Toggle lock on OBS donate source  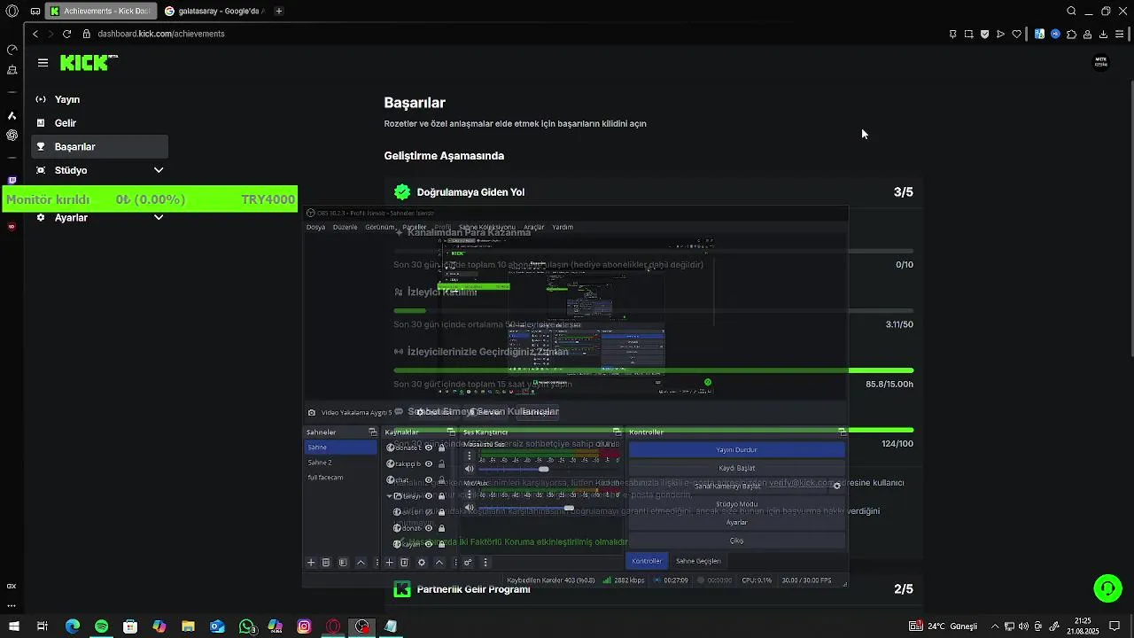[x=441, y=447]
